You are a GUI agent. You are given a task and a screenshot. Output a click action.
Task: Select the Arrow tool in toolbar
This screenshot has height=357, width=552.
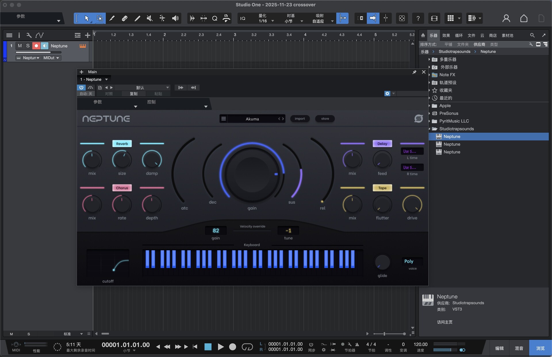(x=87, y=18)
